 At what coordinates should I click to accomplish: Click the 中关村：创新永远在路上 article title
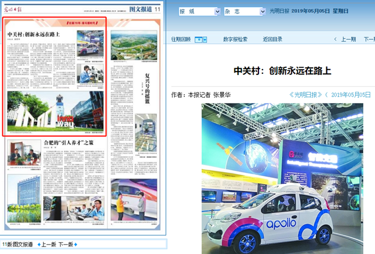[282, 70]
